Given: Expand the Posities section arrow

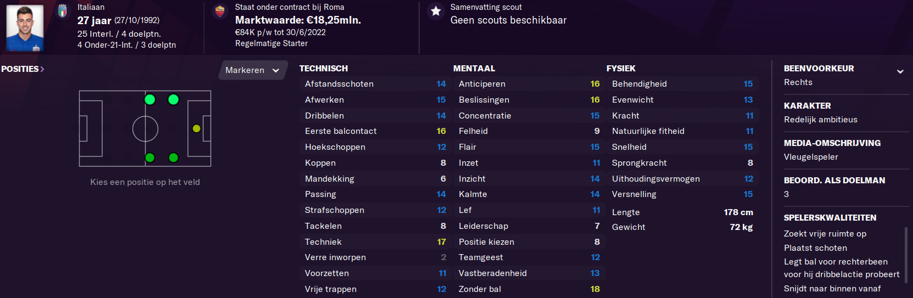Looking at the screenshot, I should (x=42, y=69).
